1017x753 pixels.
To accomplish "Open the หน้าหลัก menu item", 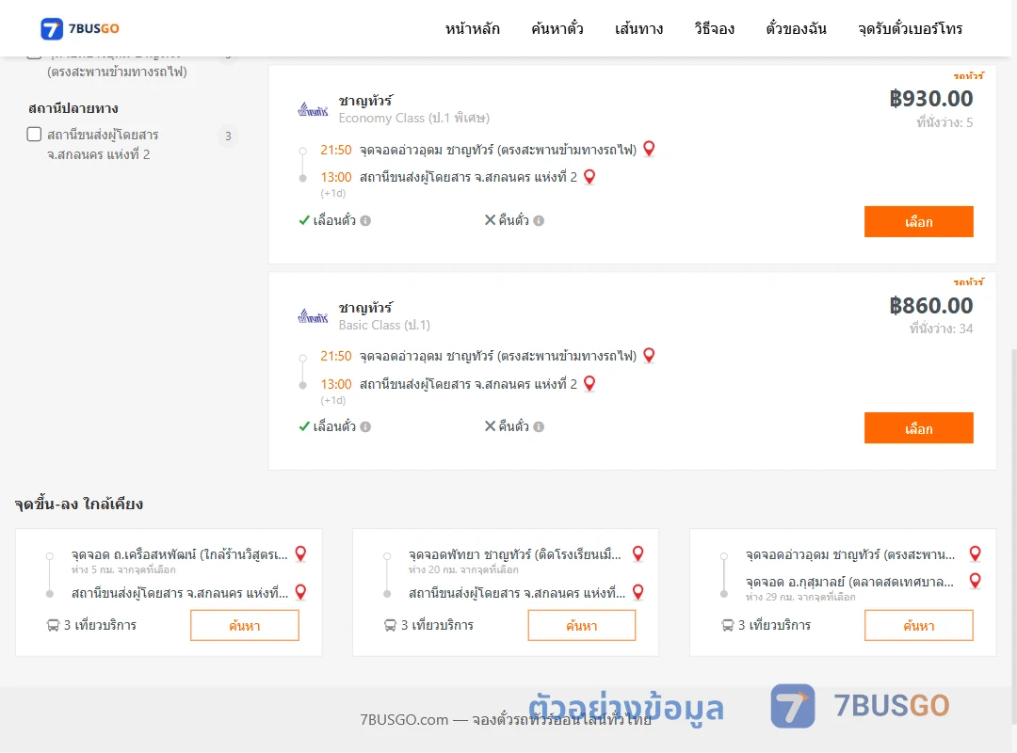I will 472,28.
